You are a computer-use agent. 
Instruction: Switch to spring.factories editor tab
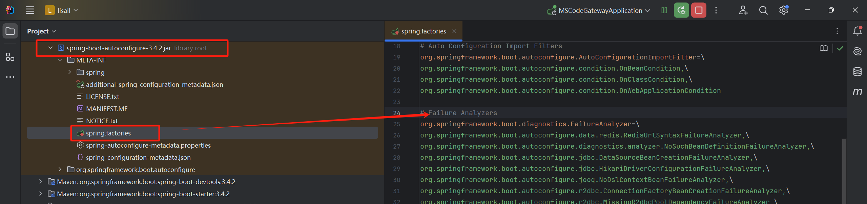(424, 31)
